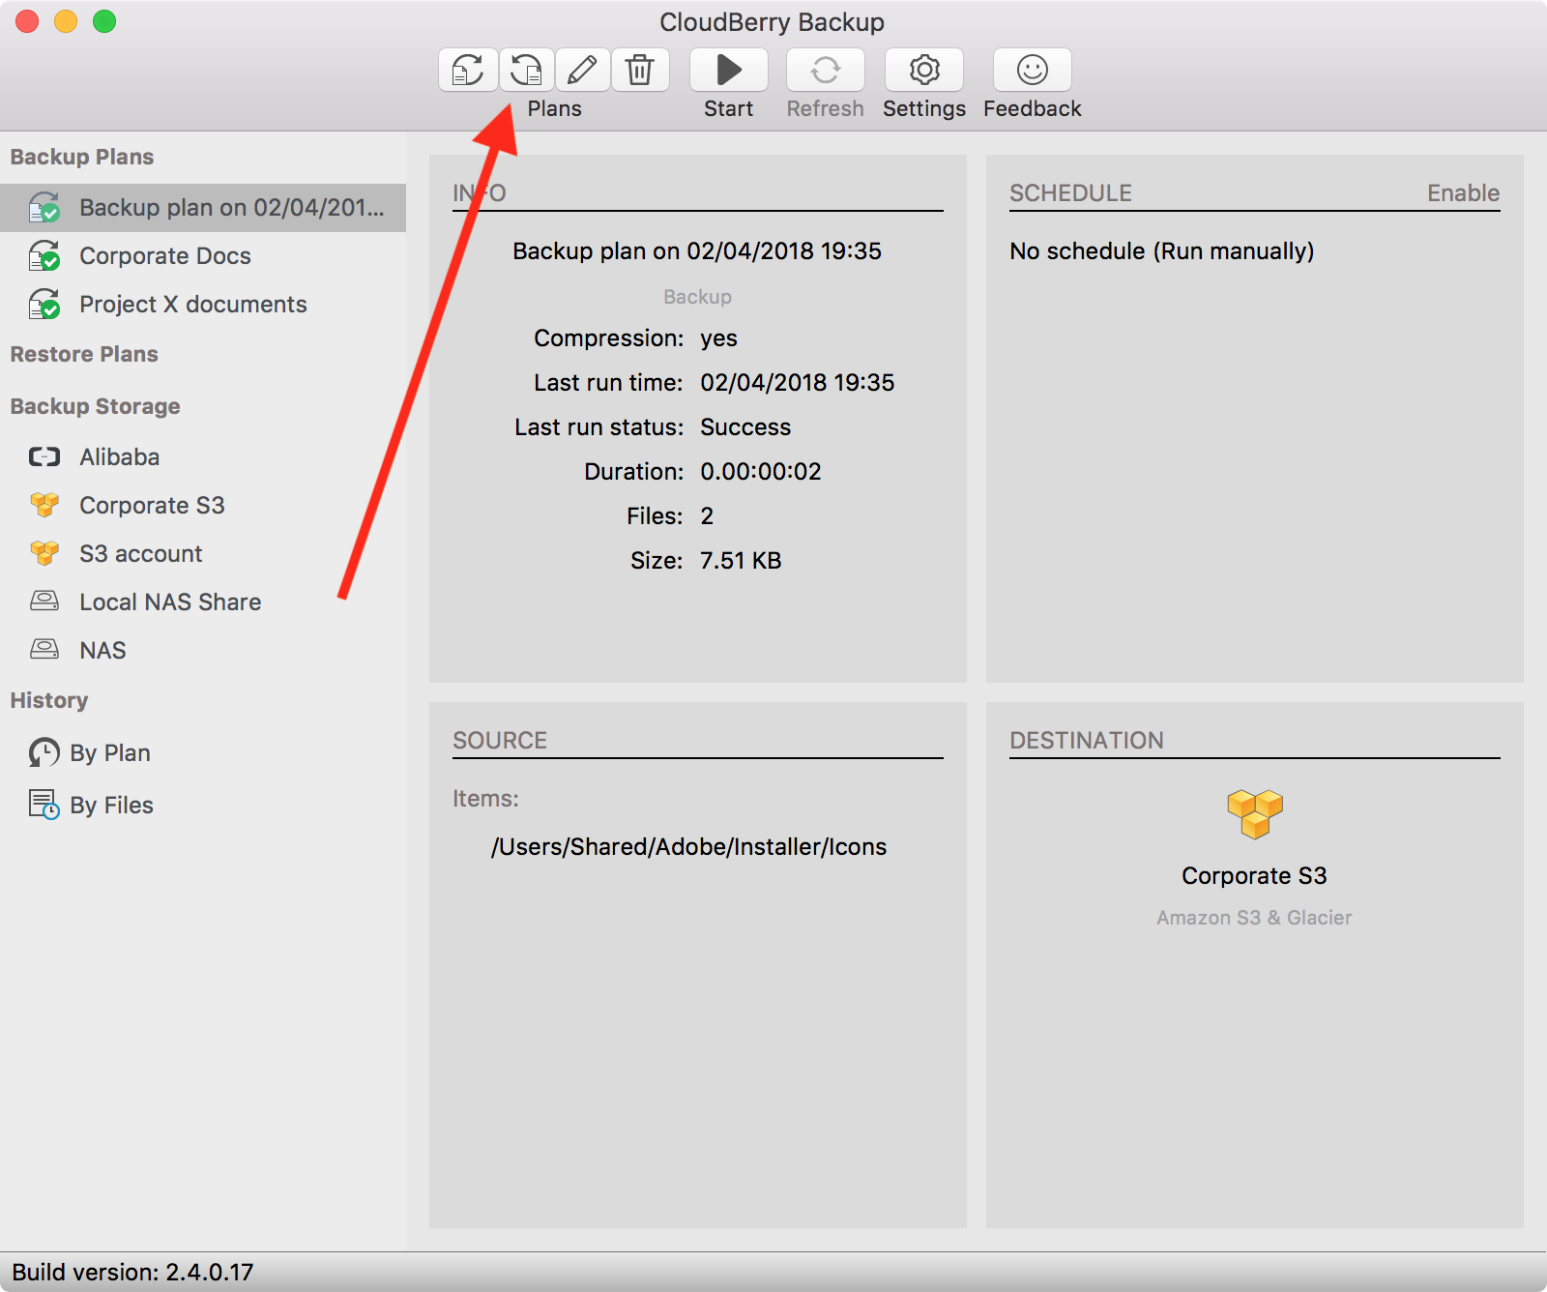The image size is (1547, 1292).
Task: Click the Backup Plans section header
Action: pyautogui.click(x=82, y=158)
